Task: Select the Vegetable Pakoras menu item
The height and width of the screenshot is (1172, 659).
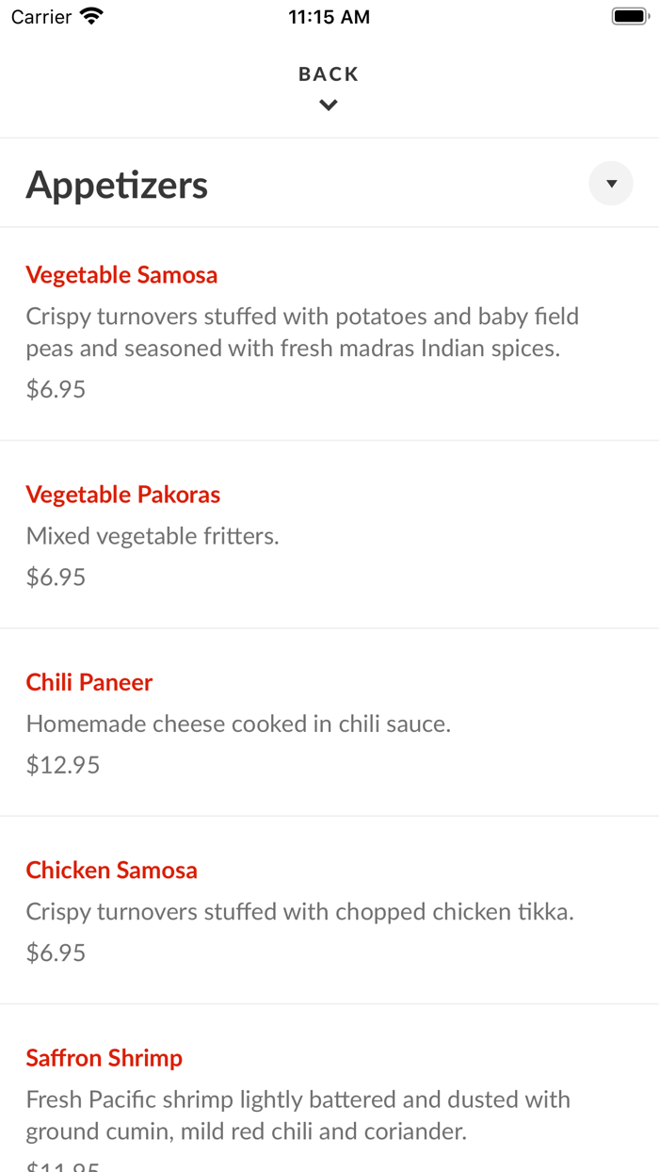Action: tap(123, 494)
